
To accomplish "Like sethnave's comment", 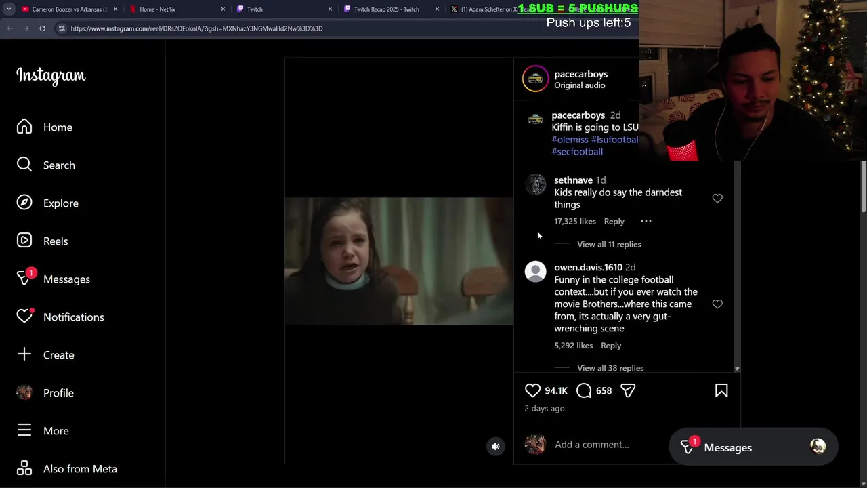I will click(x=717, y=198).
